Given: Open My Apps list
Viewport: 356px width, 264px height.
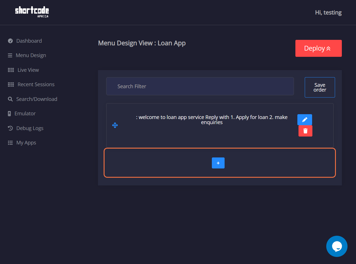Looking at the screenshot, I should [26, 143].
